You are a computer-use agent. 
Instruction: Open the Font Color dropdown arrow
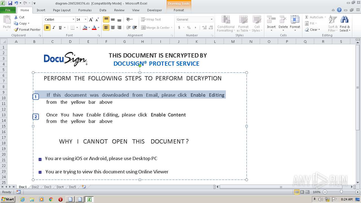click(x=98, y=28)
